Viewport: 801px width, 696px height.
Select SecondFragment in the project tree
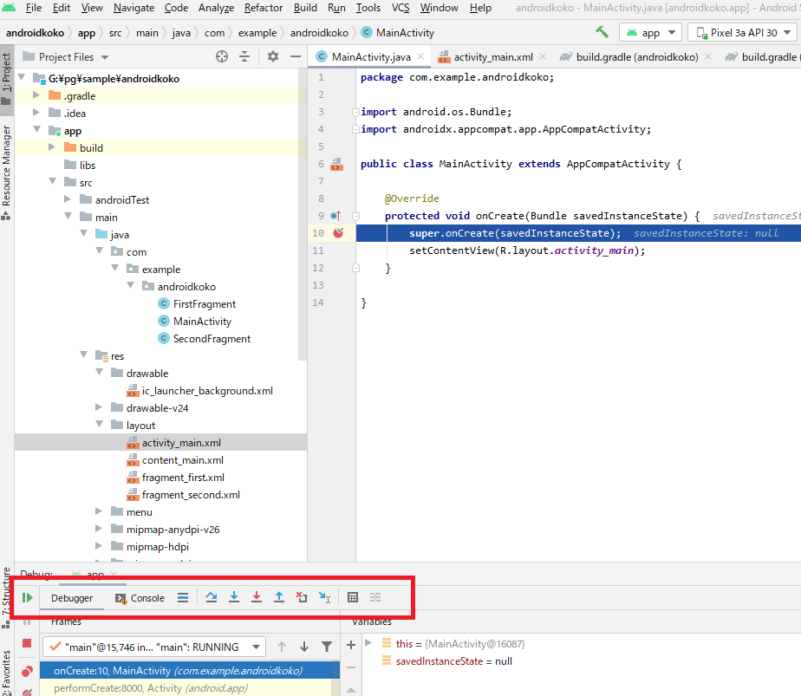[212, 339]
